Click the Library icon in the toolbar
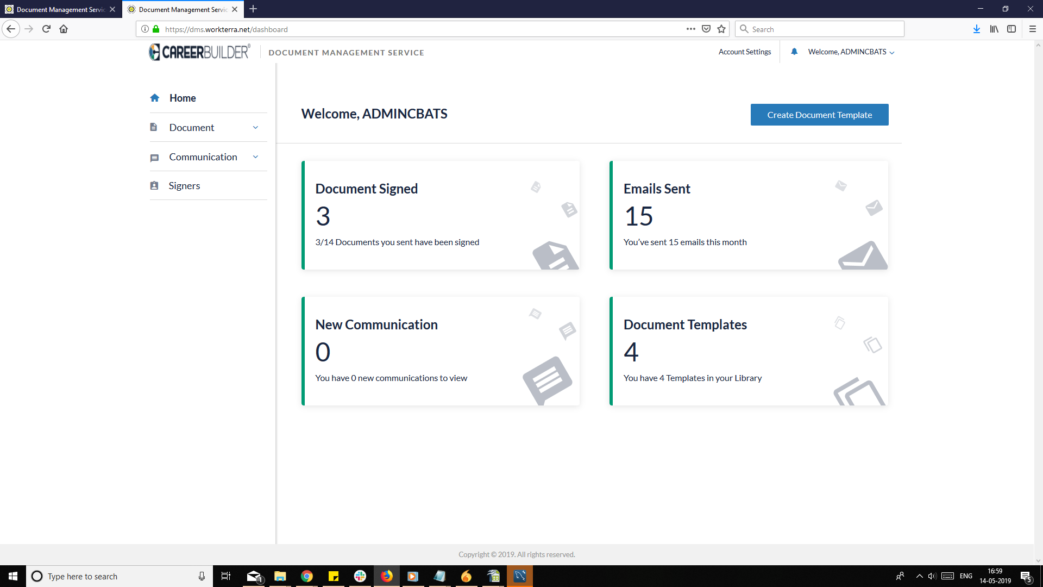 994,29
